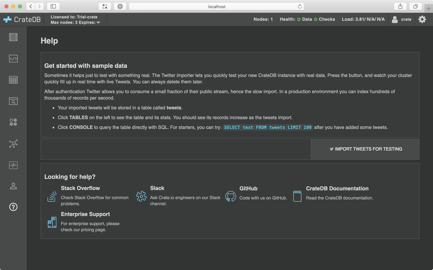Open the Slack channel link

(x=157, y=188)
